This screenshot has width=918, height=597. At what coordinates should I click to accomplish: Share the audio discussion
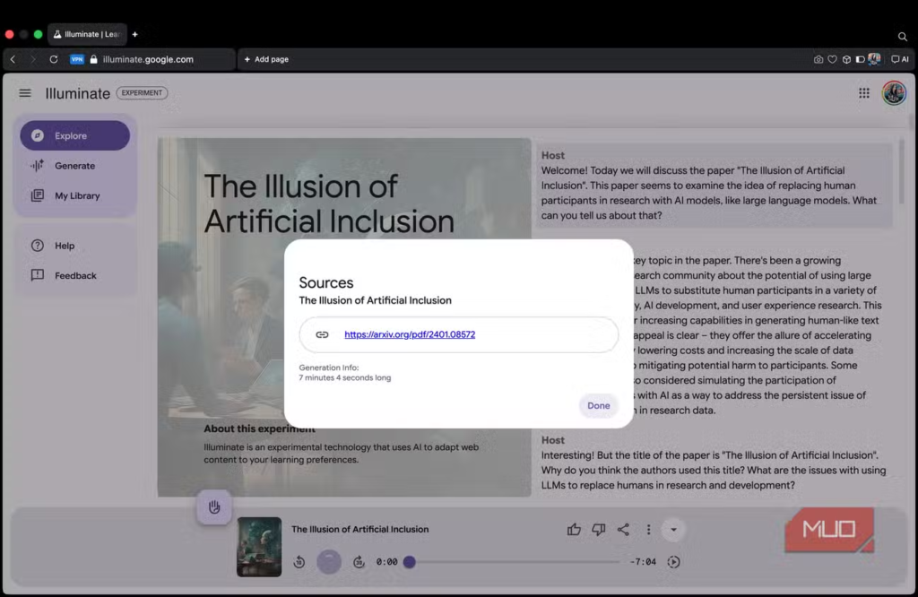623,530
